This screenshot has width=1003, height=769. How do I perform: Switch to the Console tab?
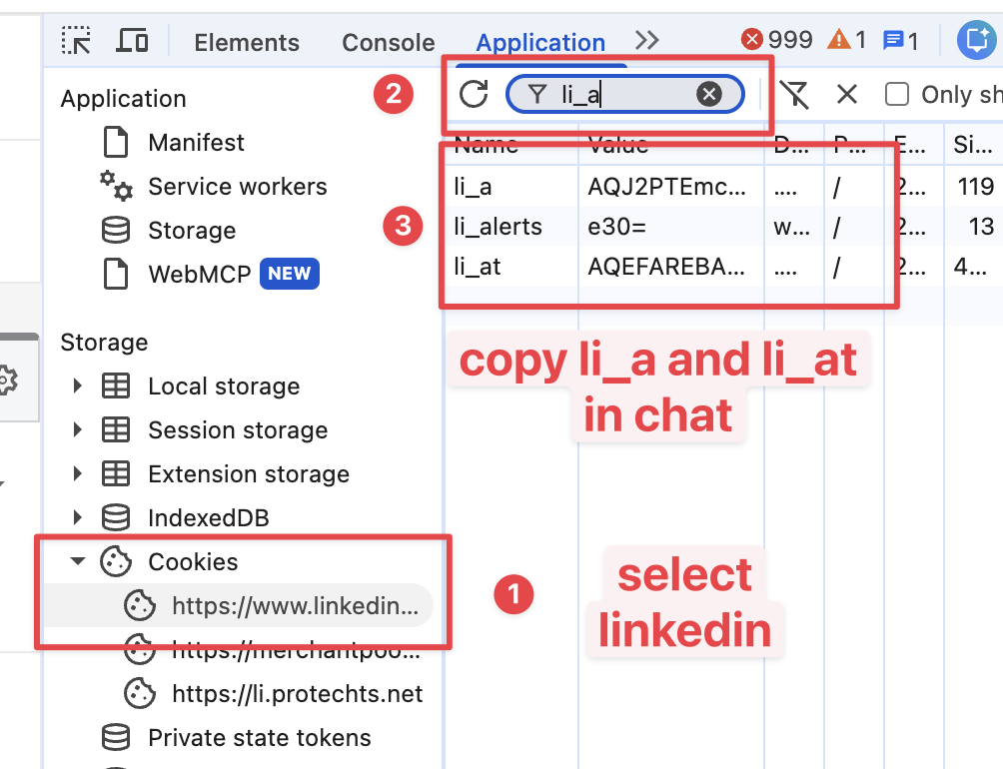(389, 42)
